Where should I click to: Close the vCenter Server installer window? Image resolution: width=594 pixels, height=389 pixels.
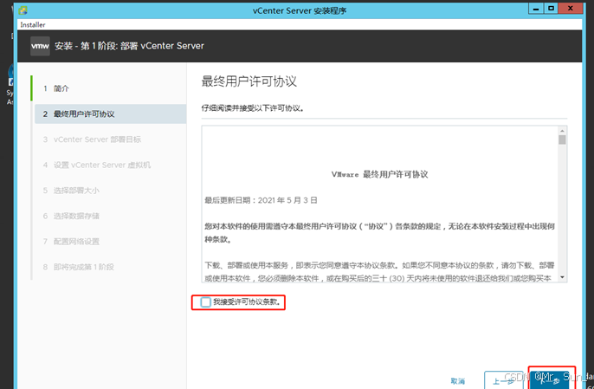570,9
